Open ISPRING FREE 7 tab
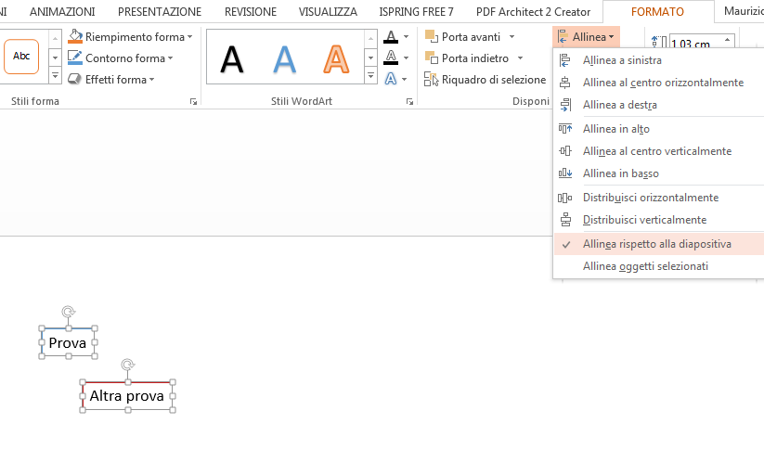Image resolution: width=764 pixels, height=449 pixels. (x=416, y=12)
